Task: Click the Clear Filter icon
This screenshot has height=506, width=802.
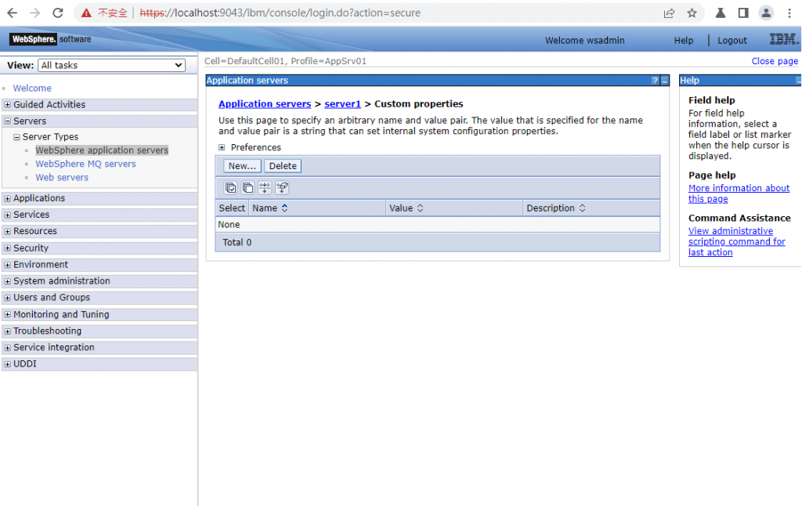Action: (x=282, y=188)
